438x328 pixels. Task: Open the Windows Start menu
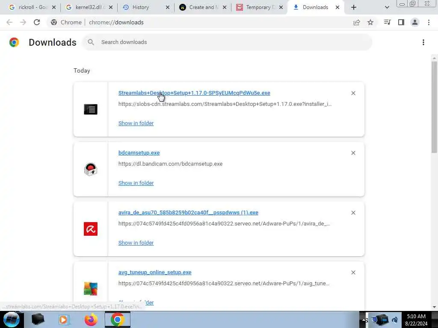click(x=11, y=319)
